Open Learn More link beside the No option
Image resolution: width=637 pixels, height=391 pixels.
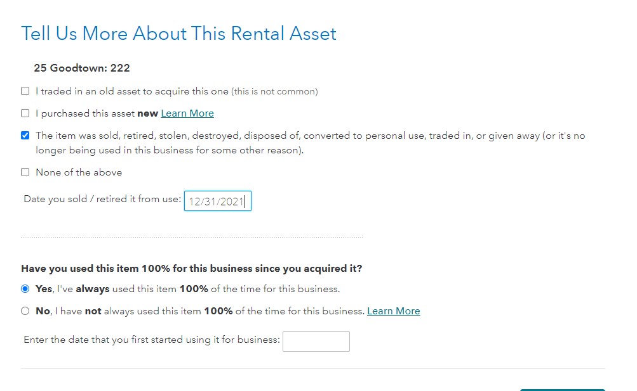pyautogui.click(x=393, y=311)
